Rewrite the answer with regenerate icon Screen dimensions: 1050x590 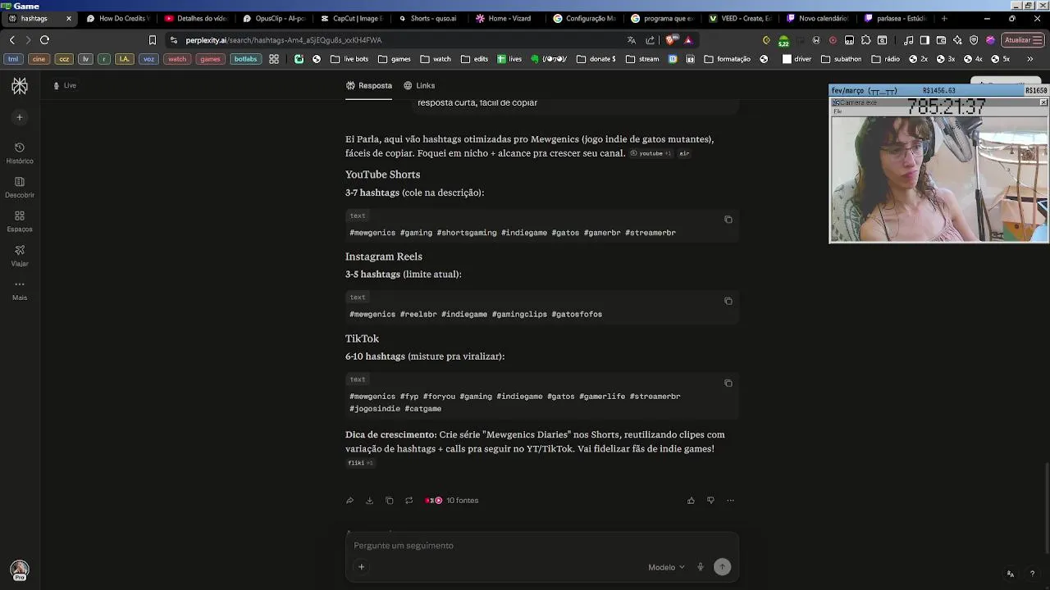[x=409, y=501]
